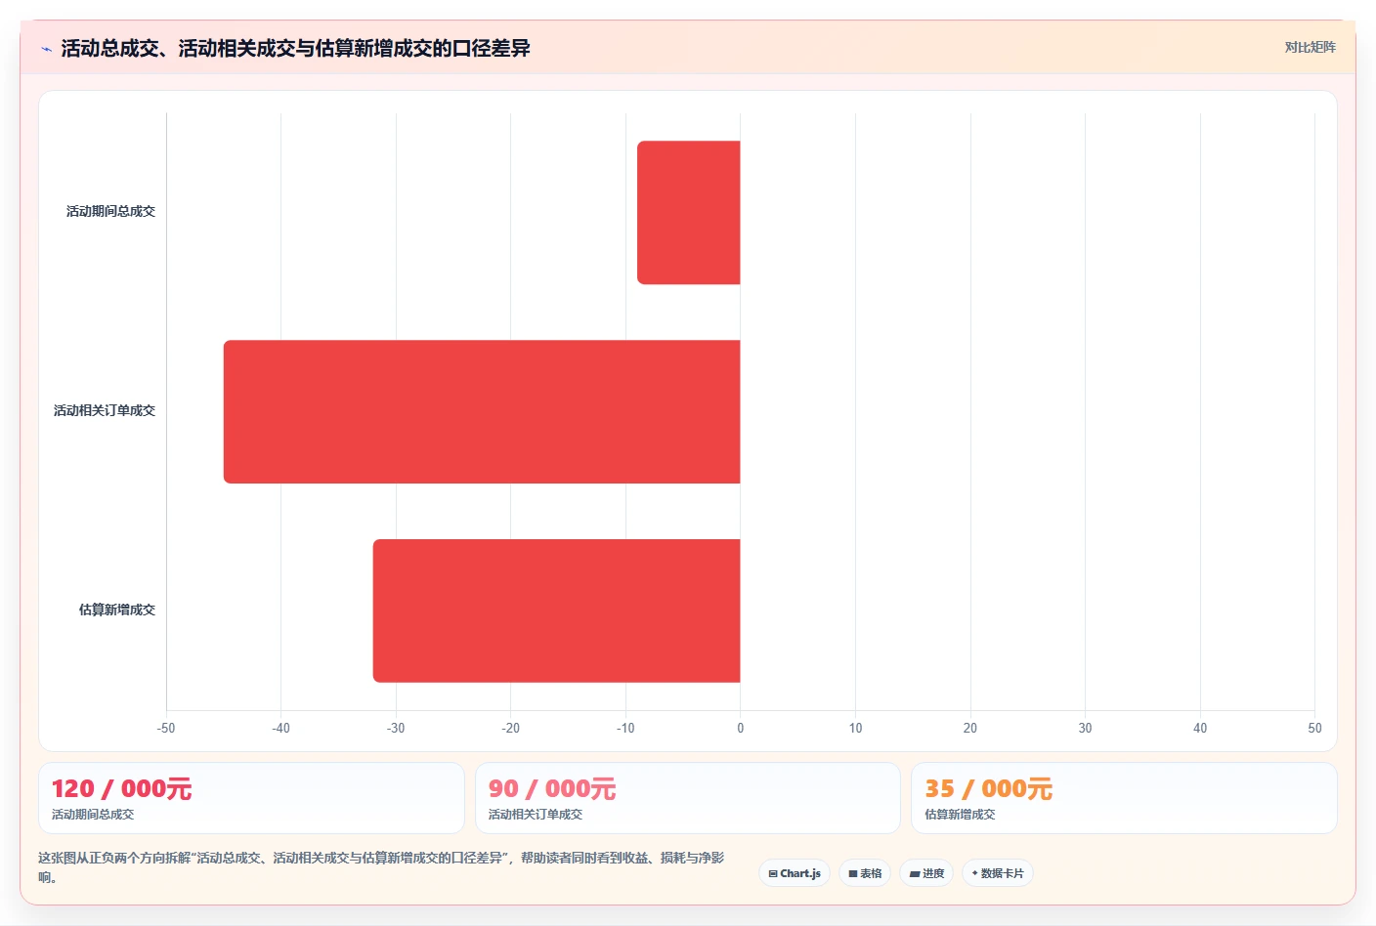The width and height of the screenshot is (1376, 926).
Task: Click the 活动相关订单成交 caption under 90 card
Action: pos(536,814)
